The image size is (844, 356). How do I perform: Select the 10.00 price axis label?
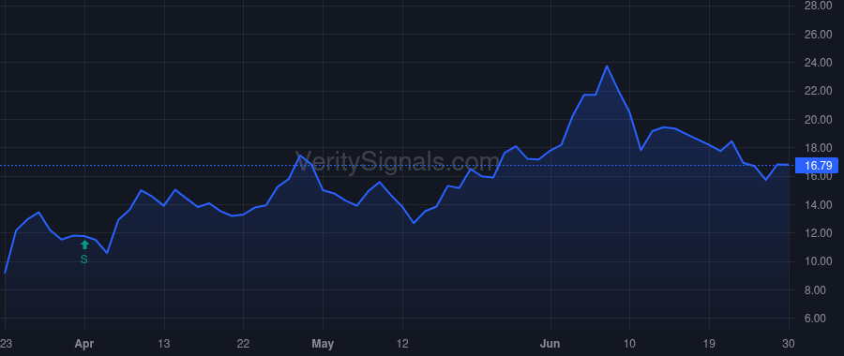click(818, 262)
